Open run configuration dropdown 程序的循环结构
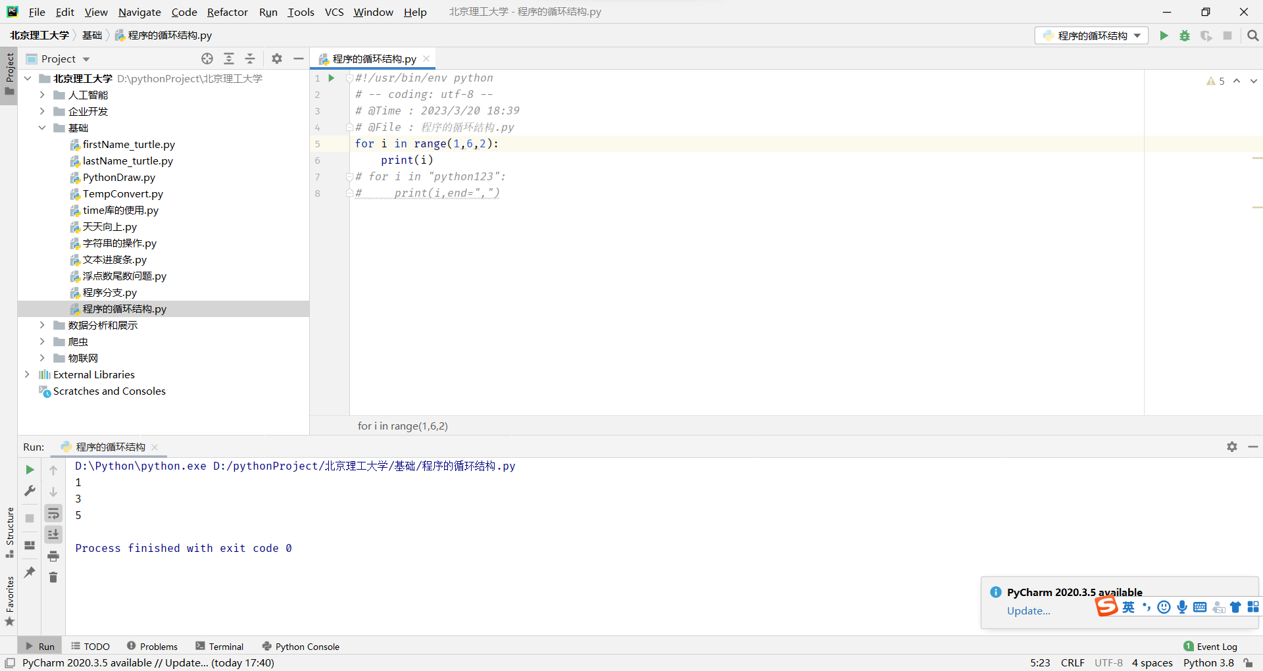Image resolution: width=1263 pixels, height=671 pixels. 1092,36
